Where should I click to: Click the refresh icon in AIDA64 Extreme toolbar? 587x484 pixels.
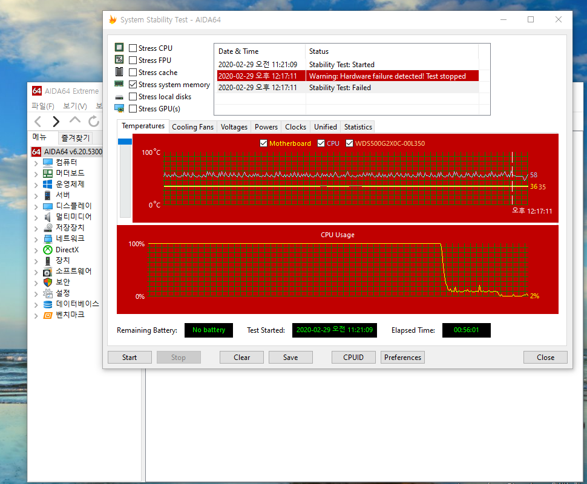click(94, 121)
